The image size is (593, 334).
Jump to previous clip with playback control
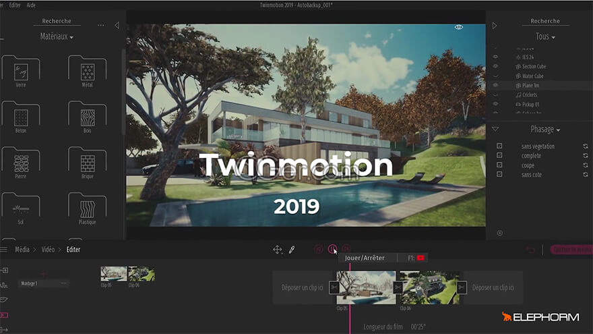coord(319,249)
